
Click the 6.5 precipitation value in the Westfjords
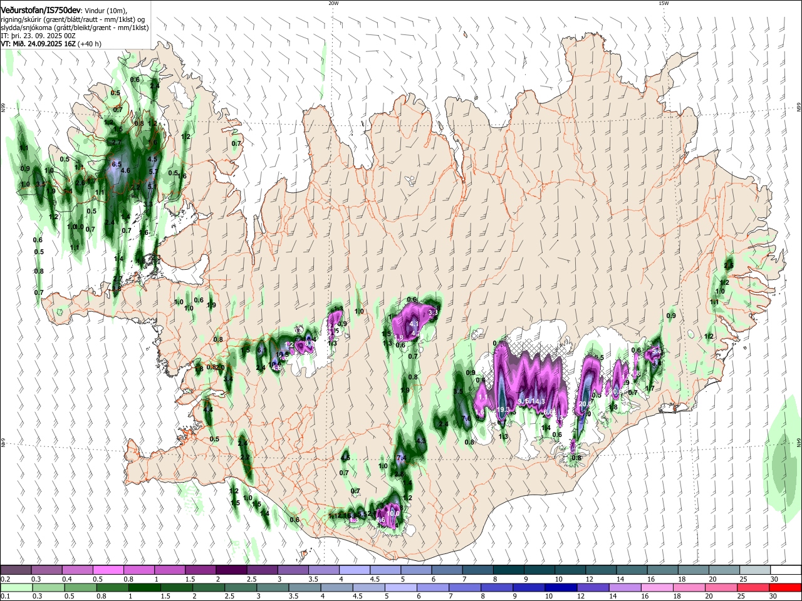[116, 164]
